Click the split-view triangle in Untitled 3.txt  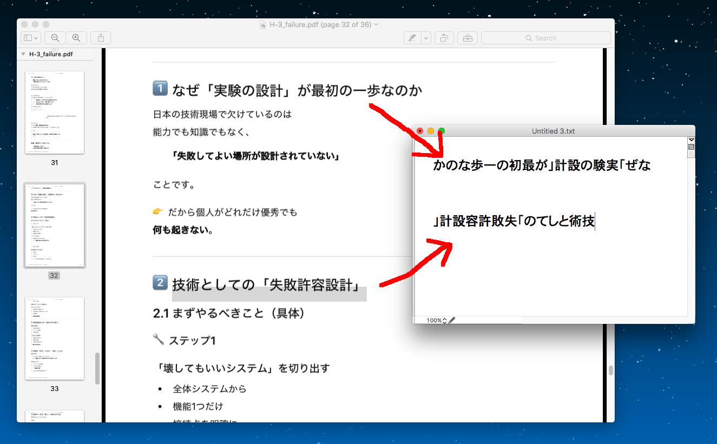click(x=691, y=140)
